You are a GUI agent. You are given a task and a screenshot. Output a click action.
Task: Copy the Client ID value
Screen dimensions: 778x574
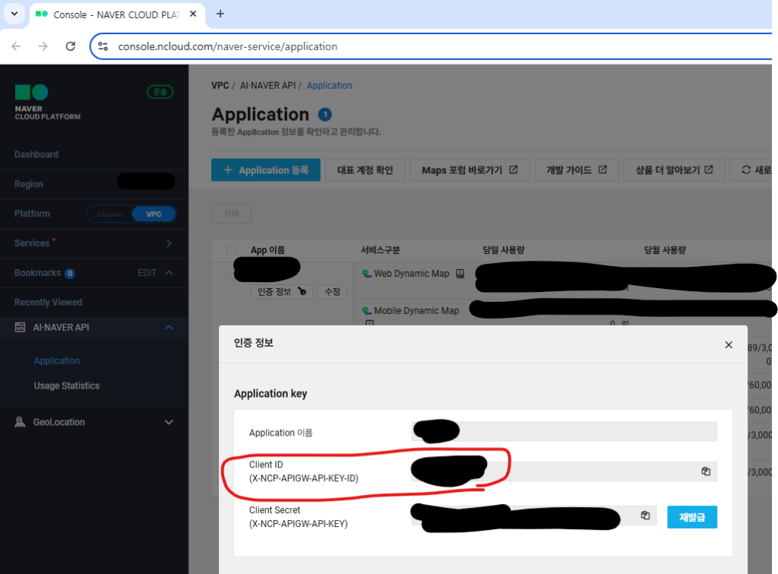click(x=706, y=471)
